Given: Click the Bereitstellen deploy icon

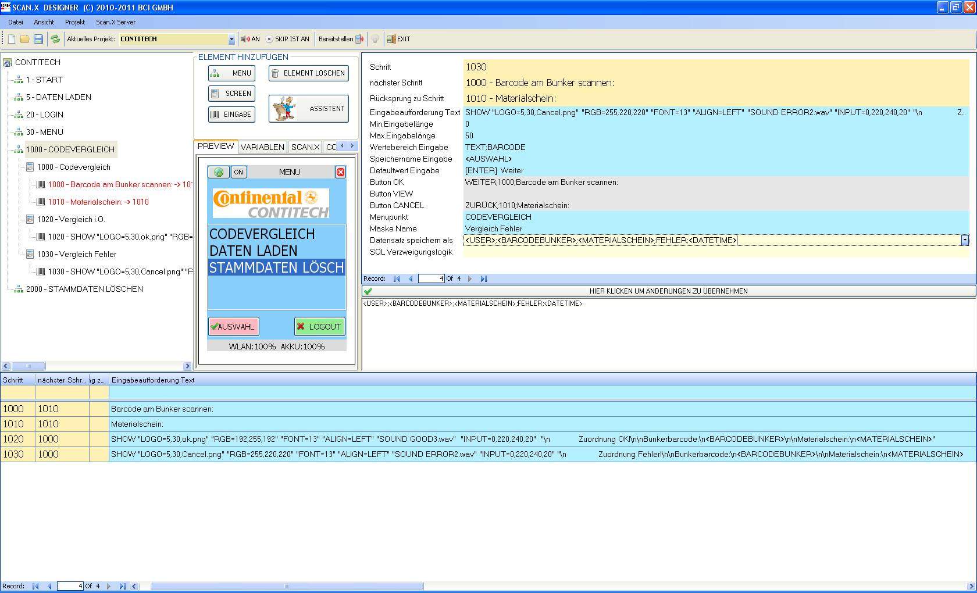Looking at the screenshot, I should pos(359,39).
